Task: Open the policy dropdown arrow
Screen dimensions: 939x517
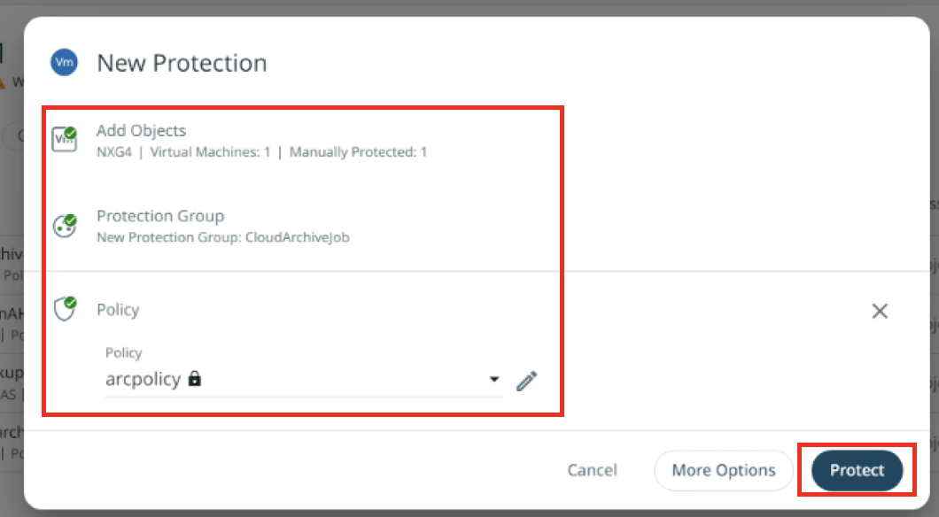Action: pos(494,379)
